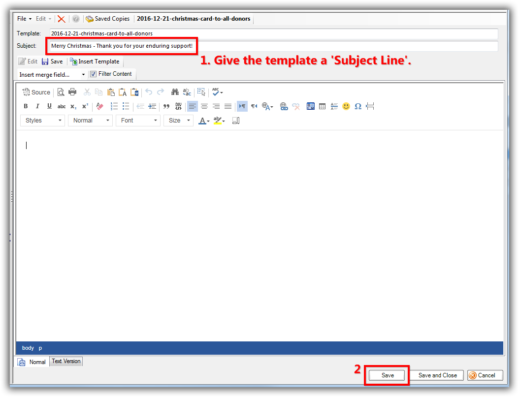Insert a table into the body
Viewport: 519px width, 397px height.
(x=323, y=106)
